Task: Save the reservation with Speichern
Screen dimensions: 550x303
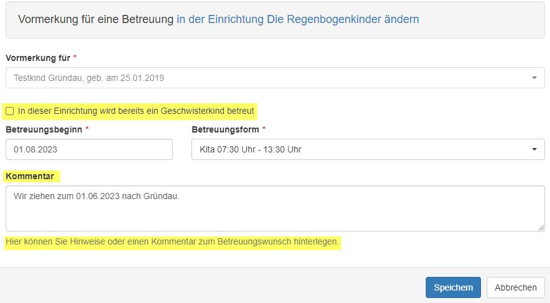Action: [453, 287]
